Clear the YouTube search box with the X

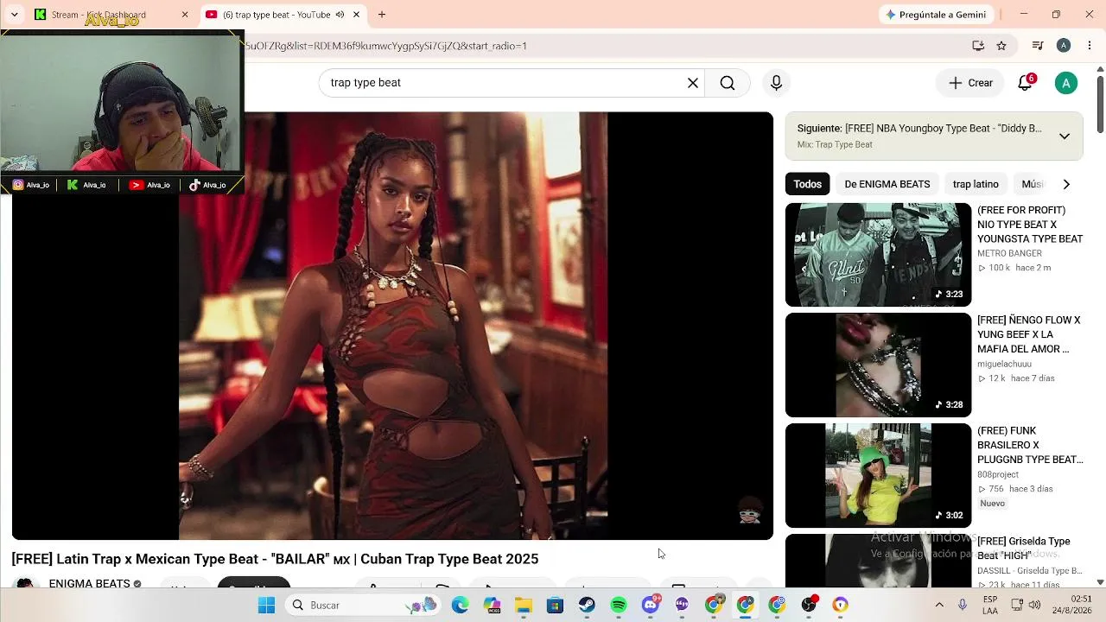point(692,83)
